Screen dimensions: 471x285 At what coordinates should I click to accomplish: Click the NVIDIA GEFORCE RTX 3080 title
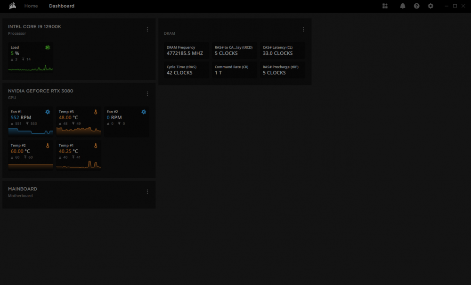coord(41,91)
